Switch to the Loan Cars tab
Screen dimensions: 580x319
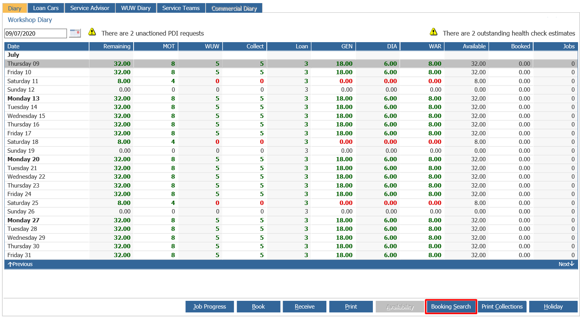(x=46, y=8)
